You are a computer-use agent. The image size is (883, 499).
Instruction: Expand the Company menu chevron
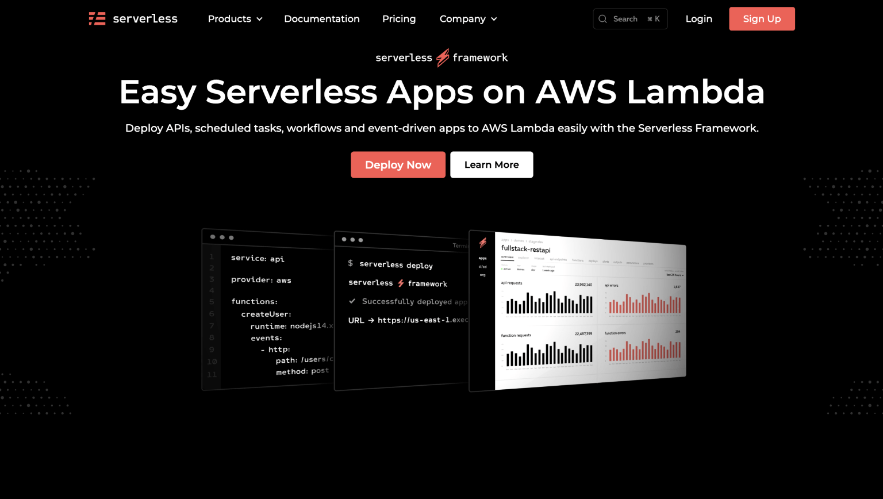pyautogui.click(x=494, y=19)
